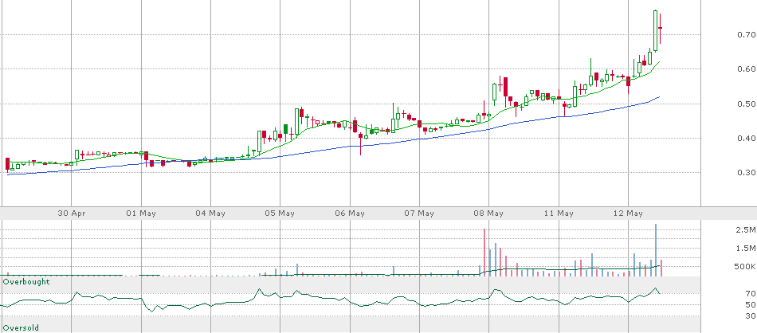
Task: Click the 05 May date label
Action: [x=280, y=213]
